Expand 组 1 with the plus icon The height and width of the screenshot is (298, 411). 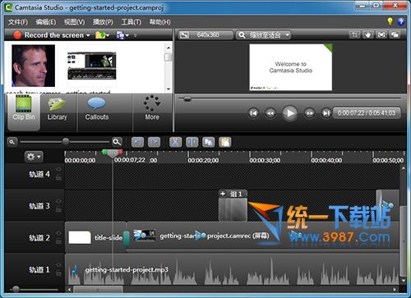point(223,194)
